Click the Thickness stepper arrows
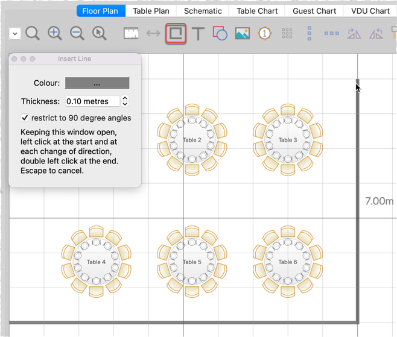The width and height of the screenshot is (397, 337). point(125,101)
